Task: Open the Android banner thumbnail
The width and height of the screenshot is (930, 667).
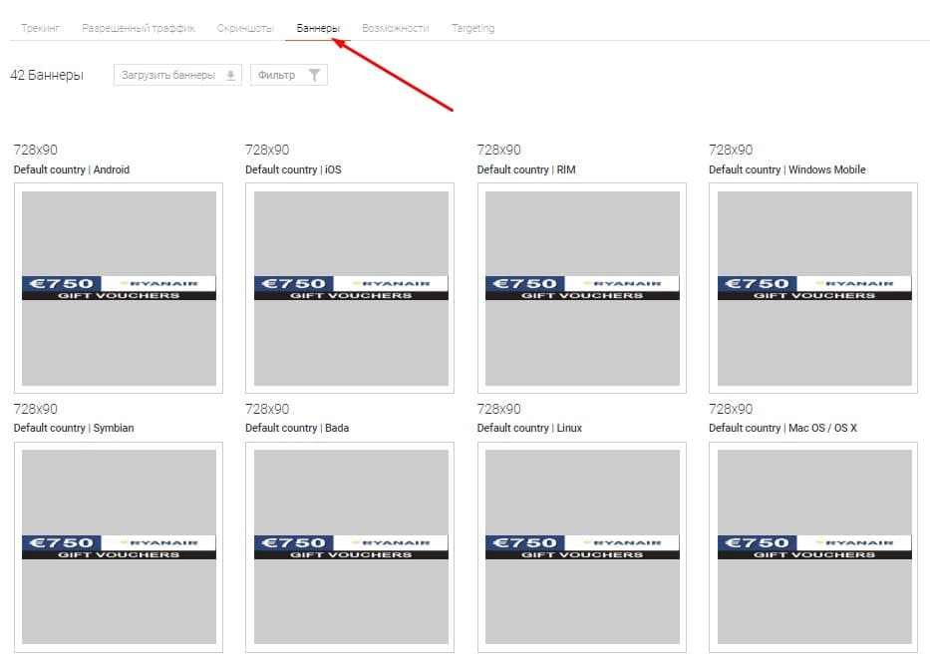Action: (119, 288)
